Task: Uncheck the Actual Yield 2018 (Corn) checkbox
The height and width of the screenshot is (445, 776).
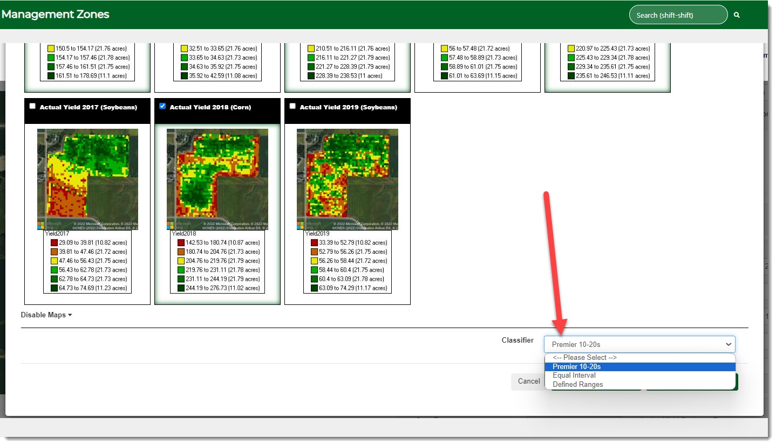Action: coord(162,106)
